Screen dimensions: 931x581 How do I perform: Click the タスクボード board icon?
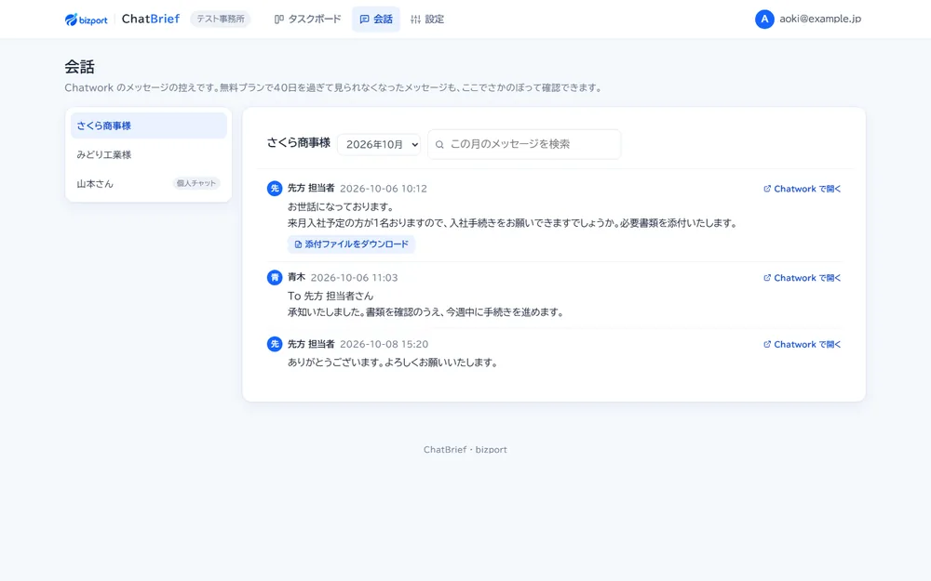coord(279,19)
